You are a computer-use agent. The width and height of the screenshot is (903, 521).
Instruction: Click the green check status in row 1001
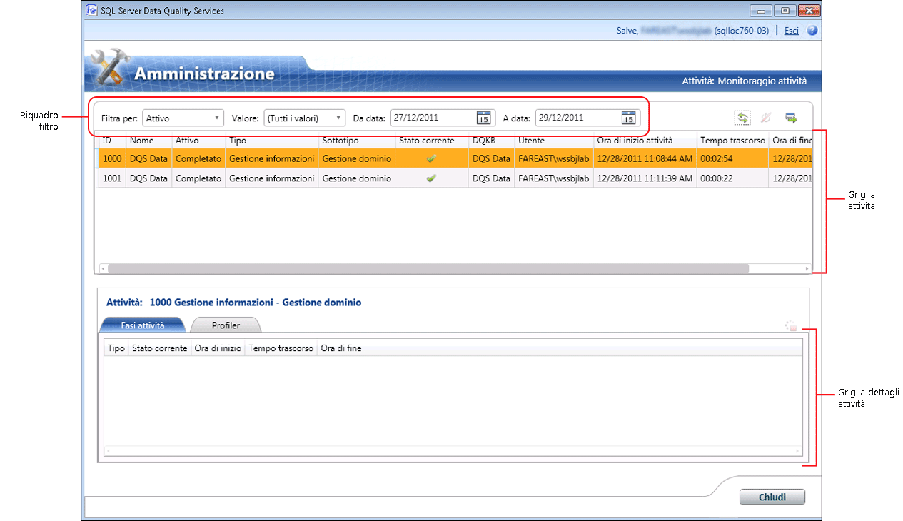431,178
